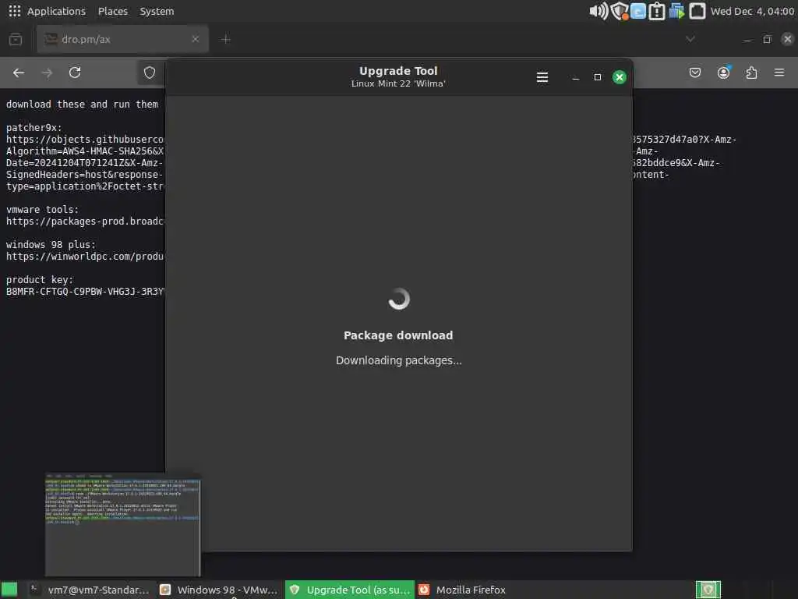798x599 pixels.
Task: Click the 'windows 98 plus:' label text
Action: click(51, 245)
